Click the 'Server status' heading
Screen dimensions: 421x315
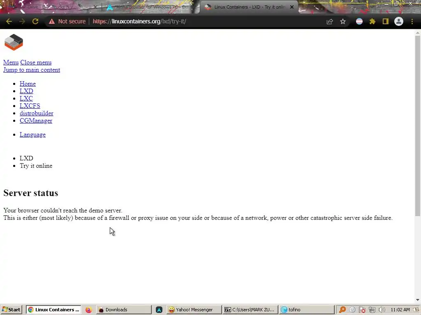click(x=30, y=193)
